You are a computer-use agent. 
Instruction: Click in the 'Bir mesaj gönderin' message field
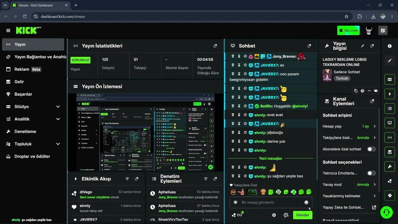coord(271,203)
